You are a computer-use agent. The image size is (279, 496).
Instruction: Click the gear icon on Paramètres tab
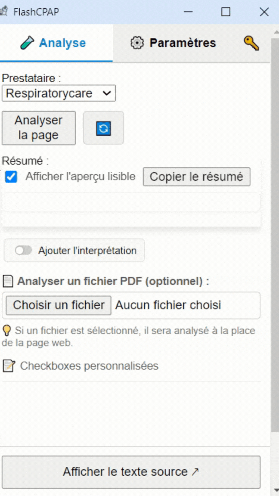click(x=137, y=43)
